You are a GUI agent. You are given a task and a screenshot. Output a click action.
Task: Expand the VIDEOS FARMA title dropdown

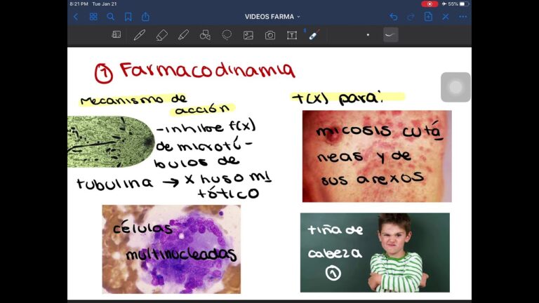click(x=272, y=17)
